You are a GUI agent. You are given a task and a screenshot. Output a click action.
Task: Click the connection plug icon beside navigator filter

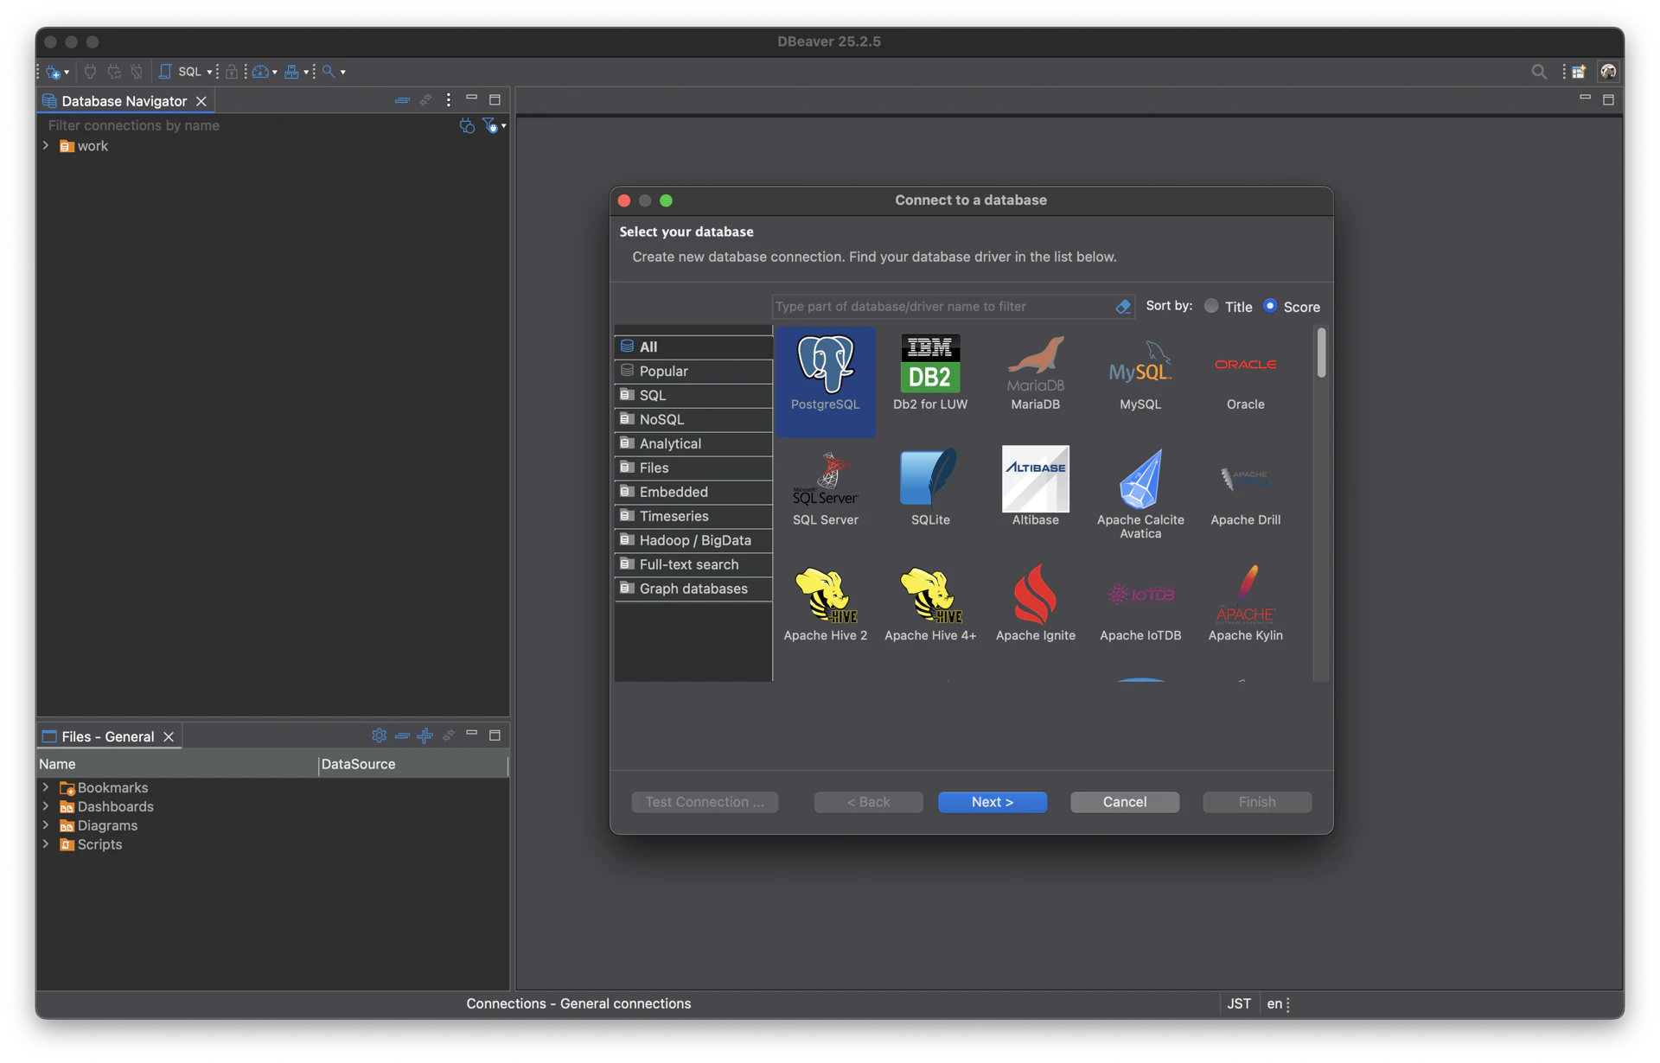[x=467, y=126]
